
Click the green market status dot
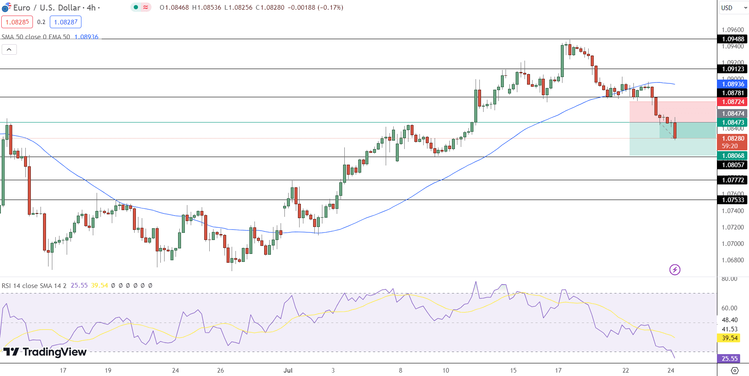pos(136,7)
